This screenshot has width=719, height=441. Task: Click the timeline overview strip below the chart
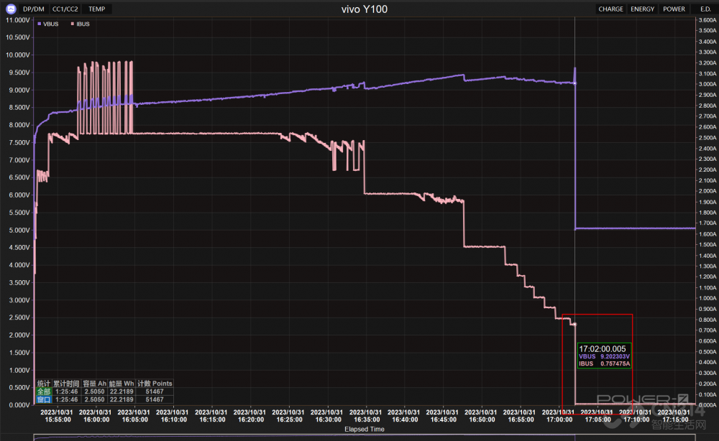(x=365, y=437)
